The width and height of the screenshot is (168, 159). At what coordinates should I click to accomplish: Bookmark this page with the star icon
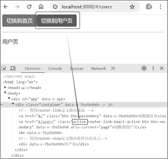(132, 7)
